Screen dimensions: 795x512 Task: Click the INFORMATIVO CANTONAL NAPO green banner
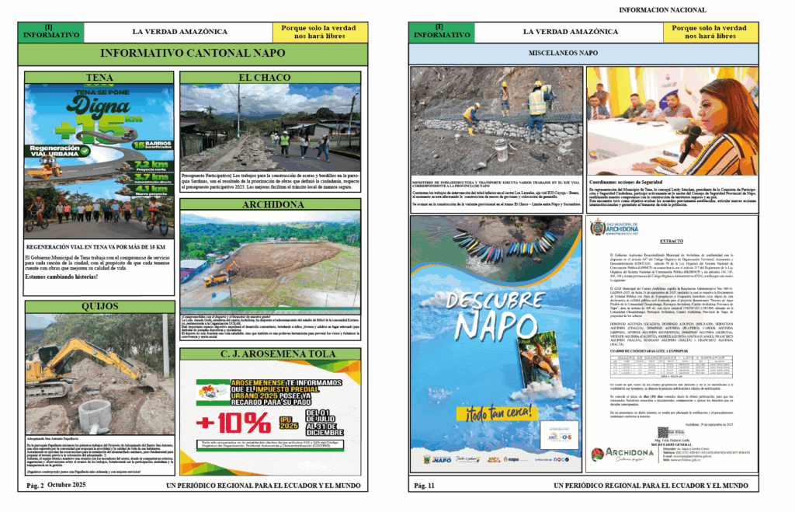[193, 54]
